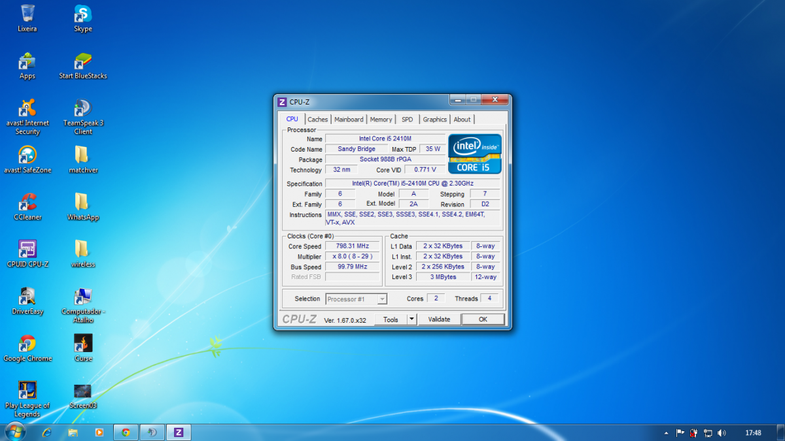The image size is (785, 441).
Task: Open the Apps desktop shortcut
Action: [27, 65]
